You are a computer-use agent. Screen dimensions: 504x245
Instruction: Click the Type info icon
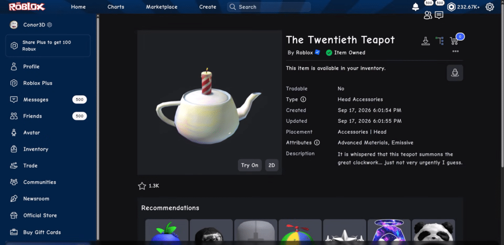[x=303, y=99]
